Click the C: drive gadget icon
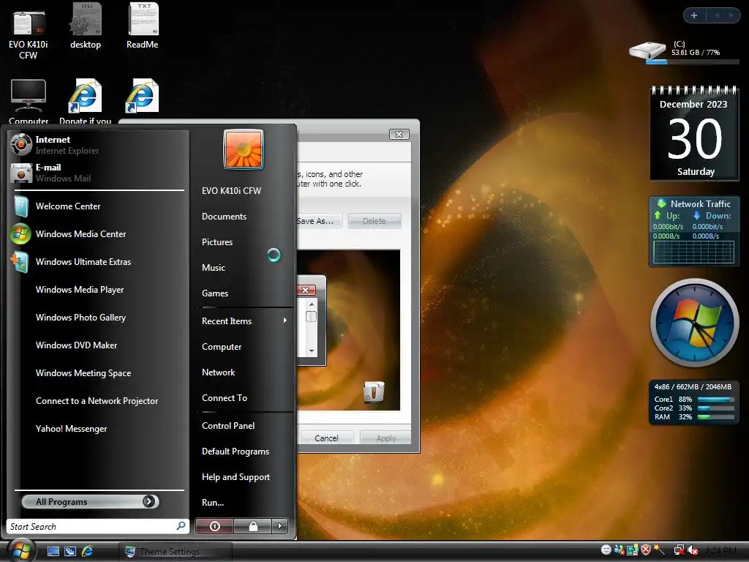Screen dimensions: 749x562 tap(648, 50)
